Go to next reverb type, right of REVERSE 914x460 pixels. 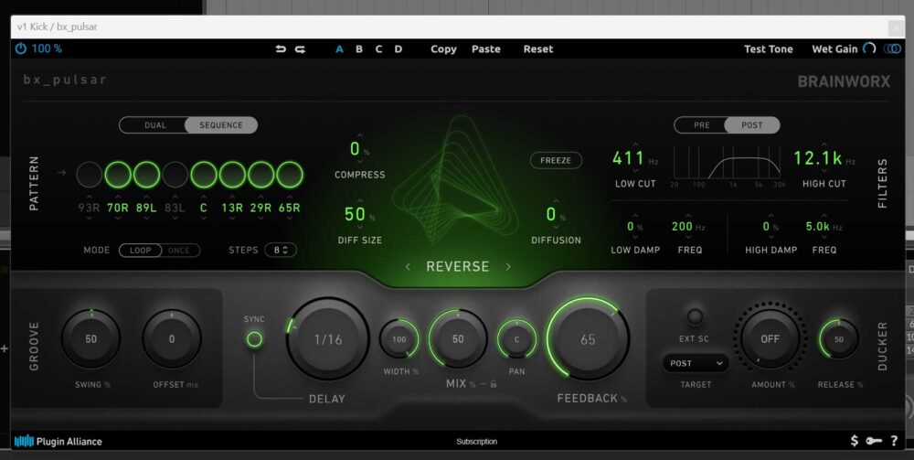pos(507,266)
